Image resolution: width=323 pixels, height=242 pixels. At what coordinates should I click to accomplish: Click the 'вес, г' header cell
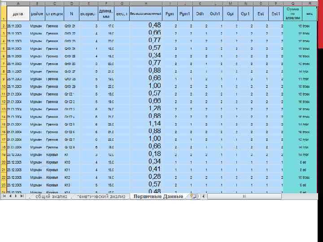click(122, 13)
